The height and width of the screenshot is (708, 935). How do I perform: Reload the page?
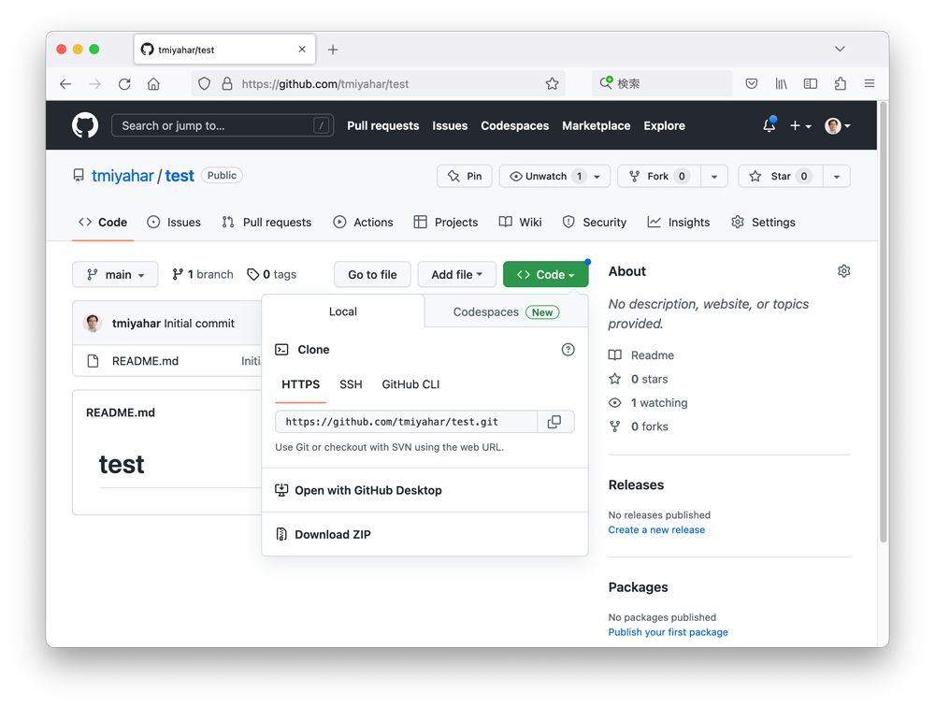click(x=124, y=84)
